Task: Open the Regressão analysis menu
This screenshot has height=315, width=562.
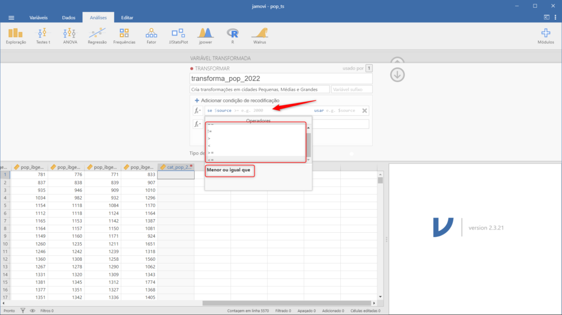Action: tap(97, 36)
